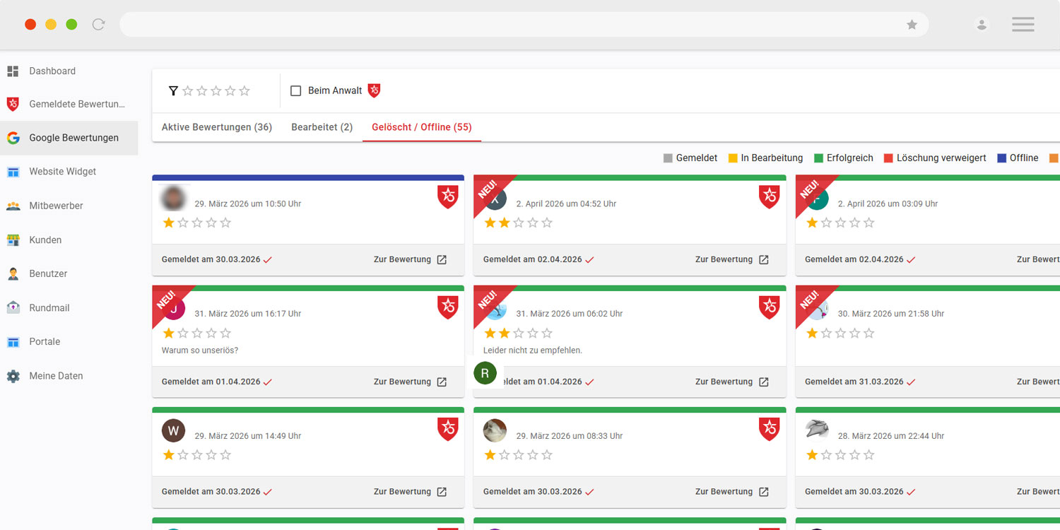Open Zur Bewertung for 29. März 14:49 review
This screenshot has height=530, width=1060.
point(411,492)
